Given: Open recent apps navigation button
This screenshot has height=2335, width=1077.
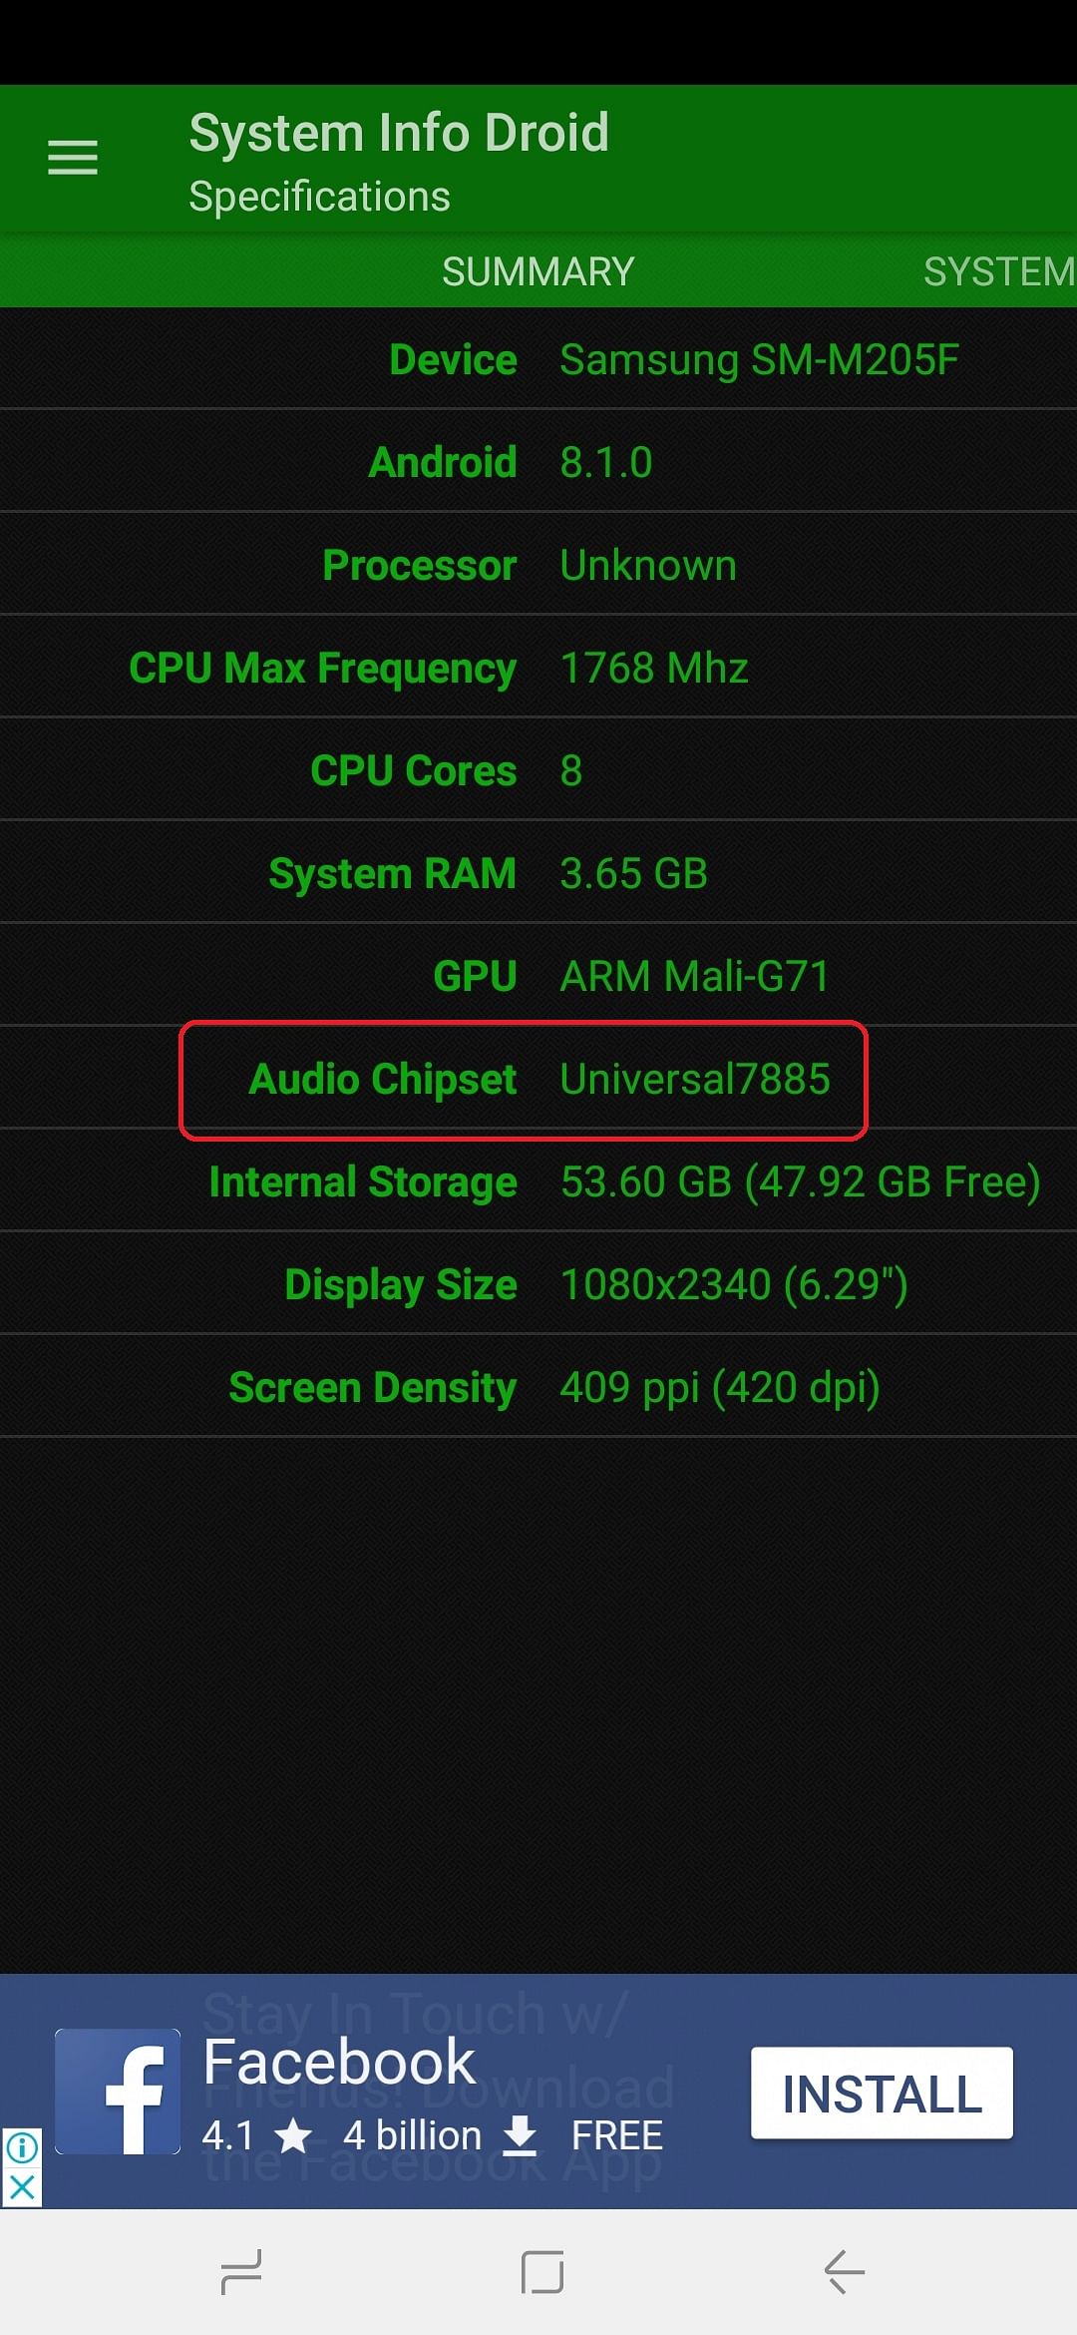Looking at the screenshot, I should tap(240, 2272).
